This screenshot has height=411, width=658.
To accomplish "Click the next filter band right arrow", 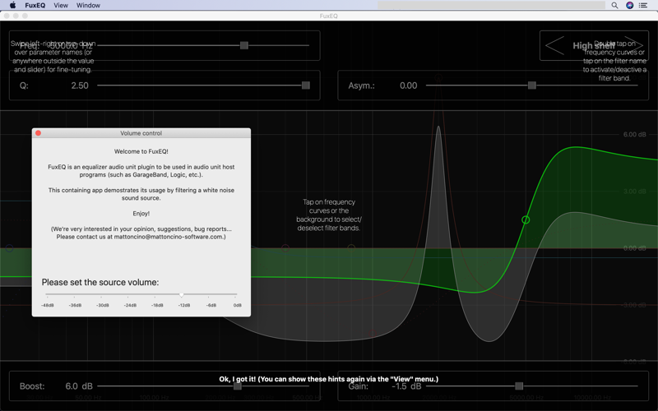I will coord(632,46).
